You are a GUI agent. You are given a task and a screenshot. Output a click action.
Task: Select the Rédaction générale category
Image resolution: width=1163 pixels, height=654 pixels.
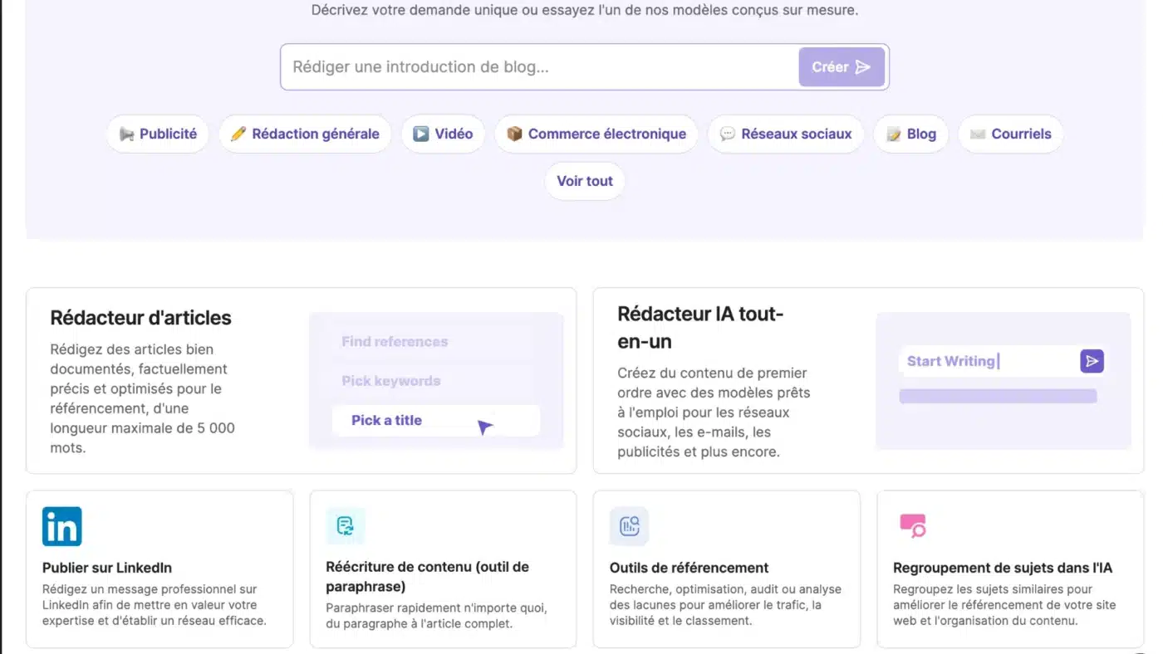coord(305,134)
